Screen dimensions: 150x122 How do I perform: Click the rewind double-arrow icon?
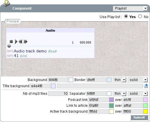tap(20, 42)
